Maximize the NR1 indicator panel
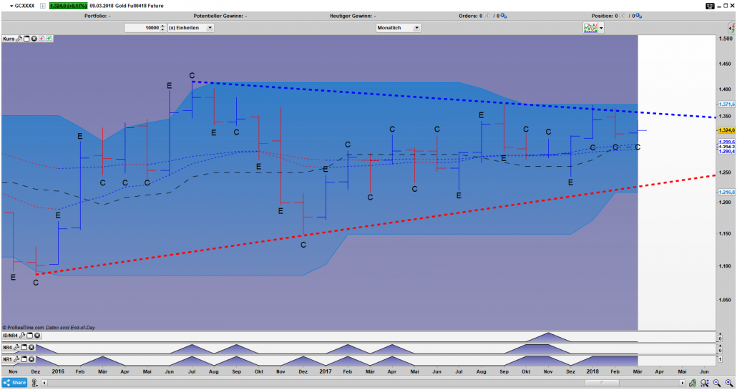The height and width of the screenshot is (390, 737). 24,359
